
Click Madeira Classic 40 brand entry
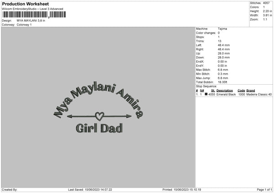(x=259, y=94)
